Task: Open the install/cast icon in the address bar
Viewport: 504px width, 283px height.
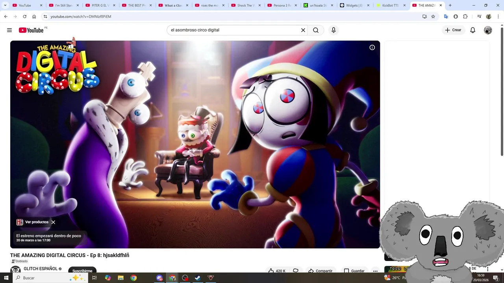Action: point(424,17)
